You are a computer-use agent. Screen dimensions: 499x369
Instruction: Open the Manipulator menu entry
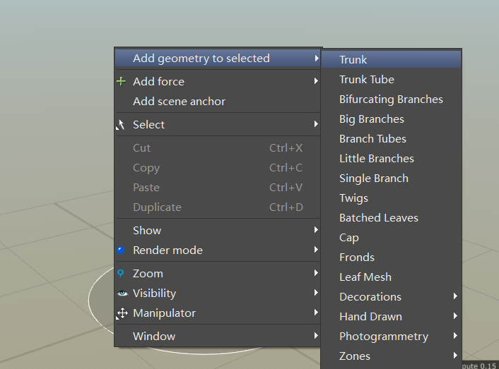click(x=218, y=313)
